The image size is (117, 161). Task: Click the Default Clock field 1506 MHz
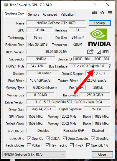coord(35,124)
